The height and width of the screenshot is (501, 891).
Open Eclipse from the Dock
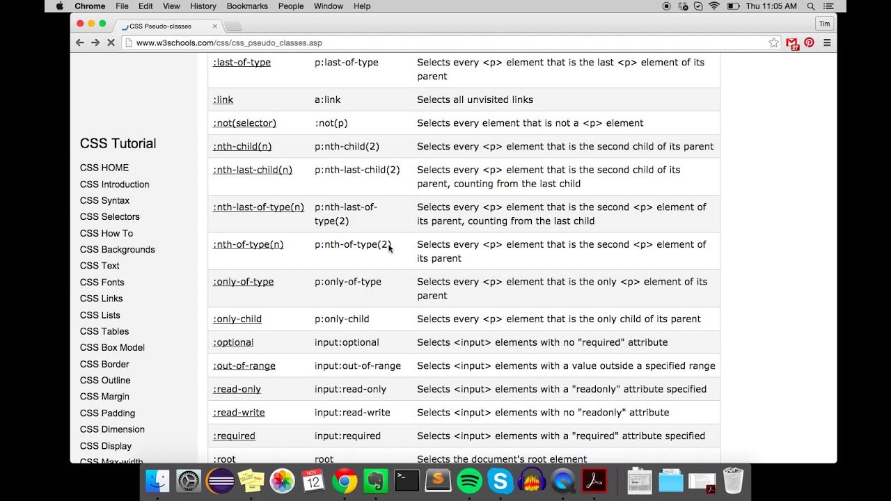click(x=221, y=481)
